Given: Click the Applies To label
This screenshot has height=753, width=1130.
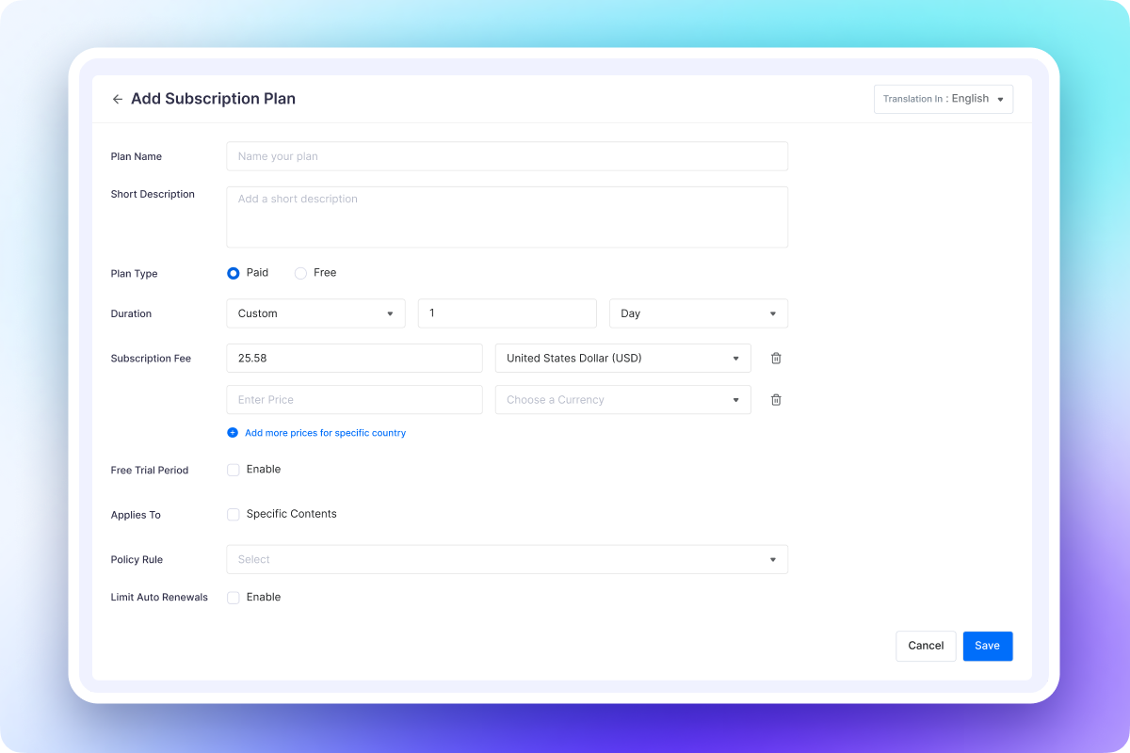Looking at the screenshot, I should (x=136, y=515).
